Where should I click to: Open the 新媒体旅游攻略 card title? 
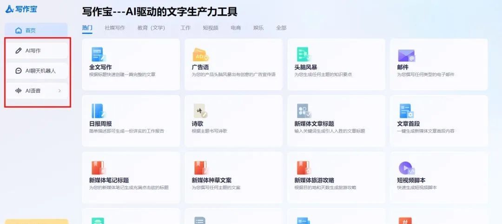coord(314,180)
